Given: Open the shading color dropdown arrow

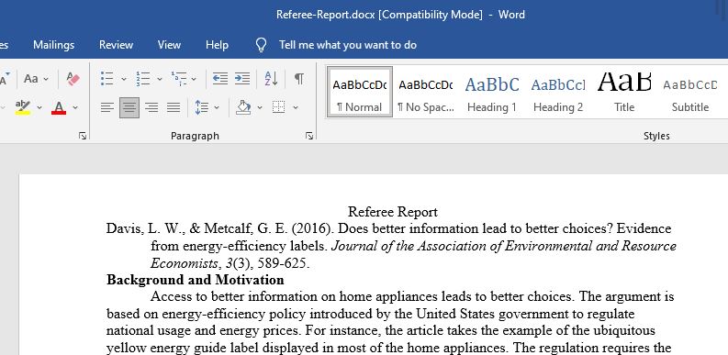Looking at the screenshot, I should click(260, 108).
